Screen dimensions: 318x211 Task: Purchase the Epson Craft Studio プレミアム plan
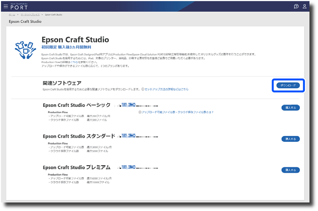click(x=290, y=170)
